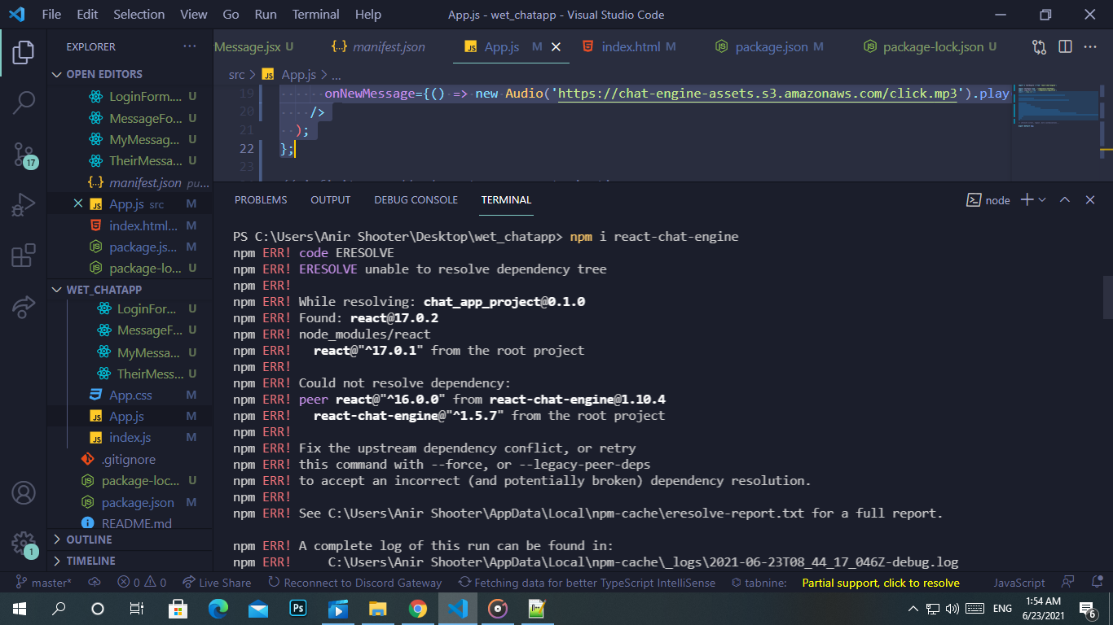The height and width of the screenshot is (625, 1113).
Task: Open the Run and Debug view
Action: click(x=22, y=203)
